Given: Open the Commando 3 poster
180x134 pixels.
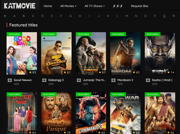Looking at the screenshot, I should click(x=91, y=113).
